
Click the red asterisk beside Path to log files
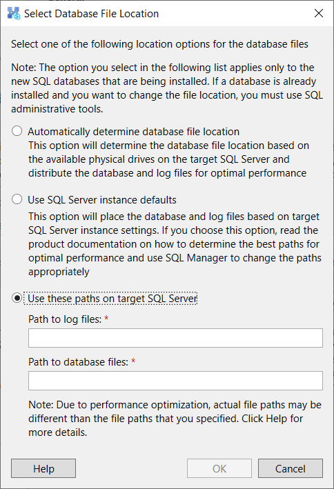tap(106, 318)
